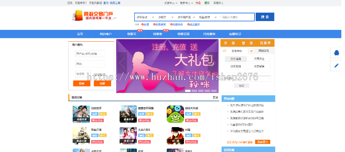This screenshot has height=152, width=345.
Task: Click the blue 搜索 button
Action: point(264,17)
